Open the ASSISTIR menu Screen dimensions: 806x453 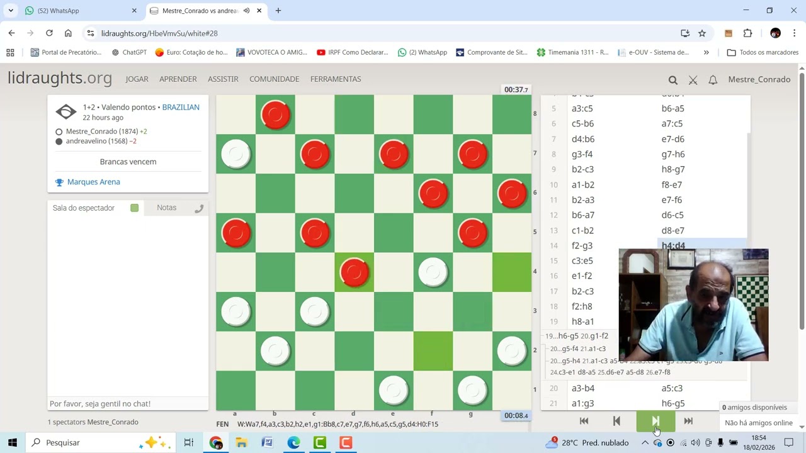point(223,79)
